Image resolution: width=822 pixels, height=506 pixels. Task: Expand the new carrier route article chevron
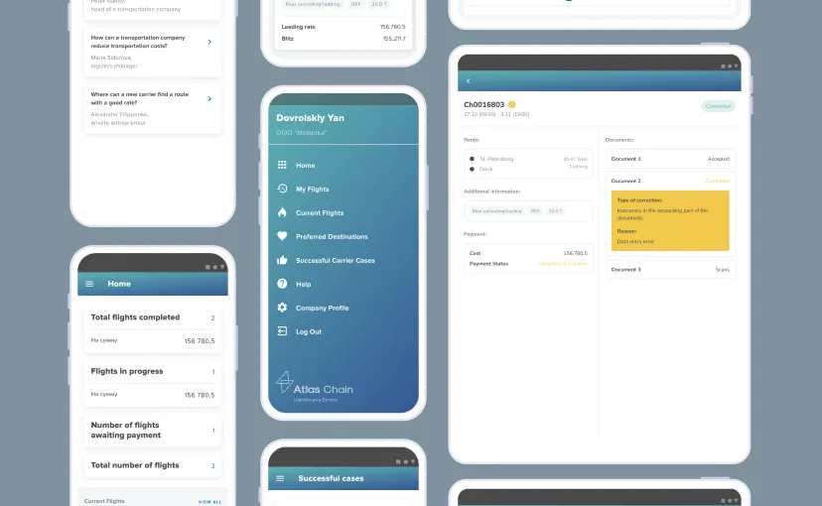click(x=208, y=98)
